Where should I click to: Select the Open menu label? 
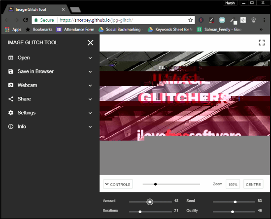point(24,58)
